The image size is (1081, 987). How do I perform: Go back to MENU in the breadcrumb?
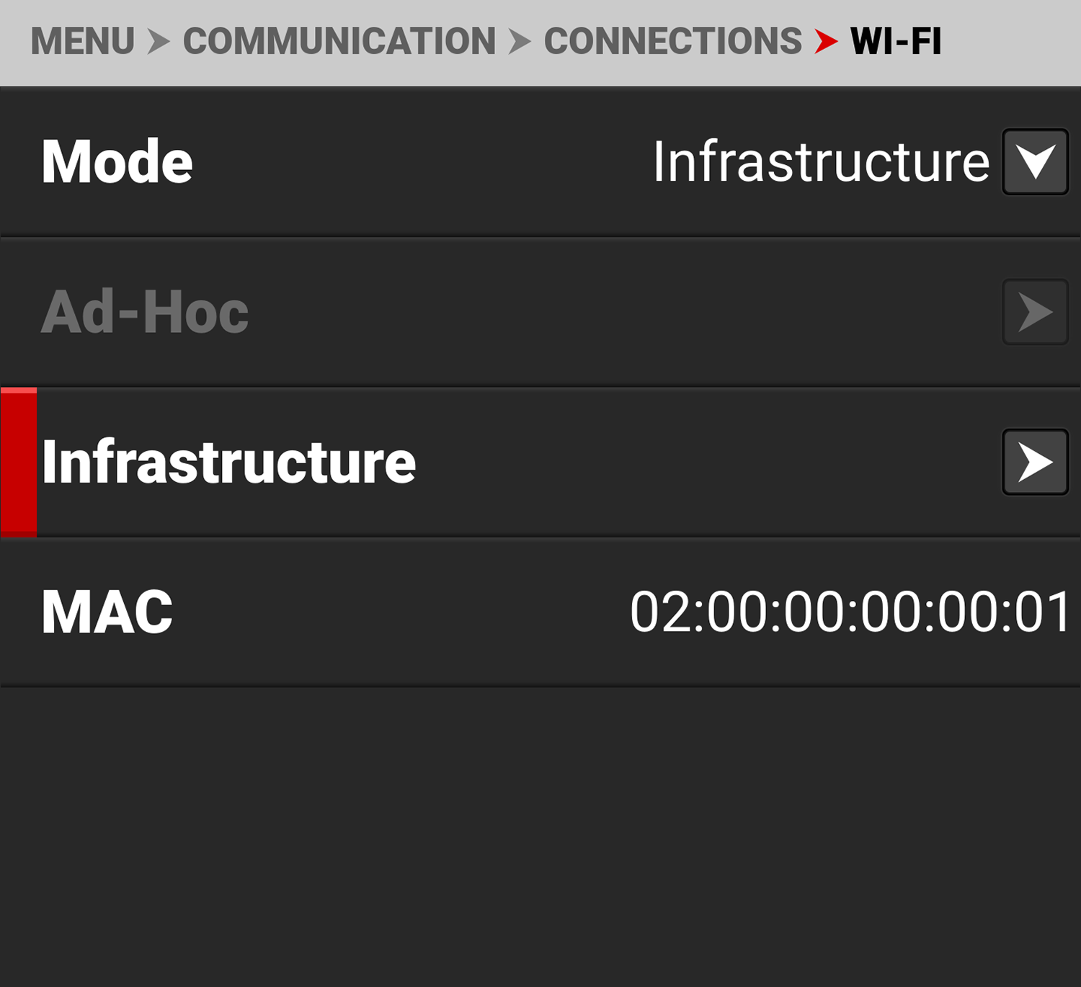click(x=82, y=41)
